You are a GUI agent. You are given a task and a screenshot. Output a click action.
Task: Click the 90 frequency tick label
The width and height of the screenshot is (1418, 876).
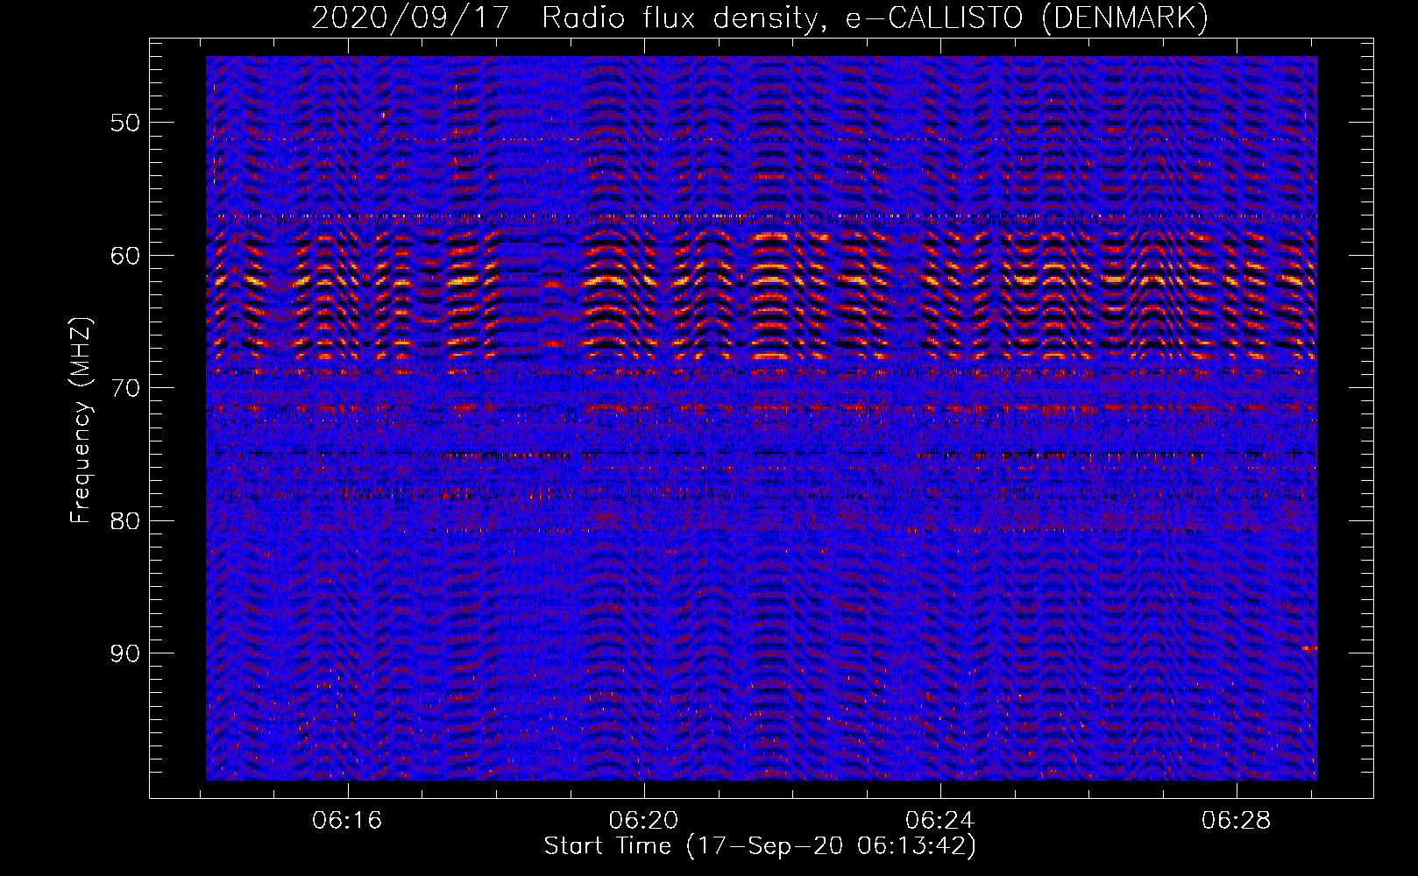[125, 653]
